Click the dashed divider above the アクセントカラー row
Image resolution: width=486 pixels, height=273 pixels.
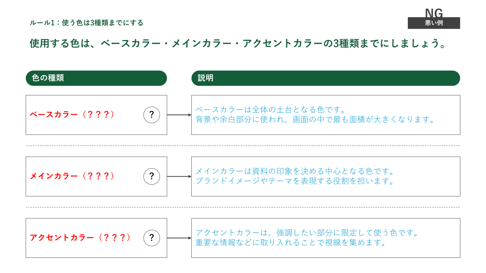point(243,207)
